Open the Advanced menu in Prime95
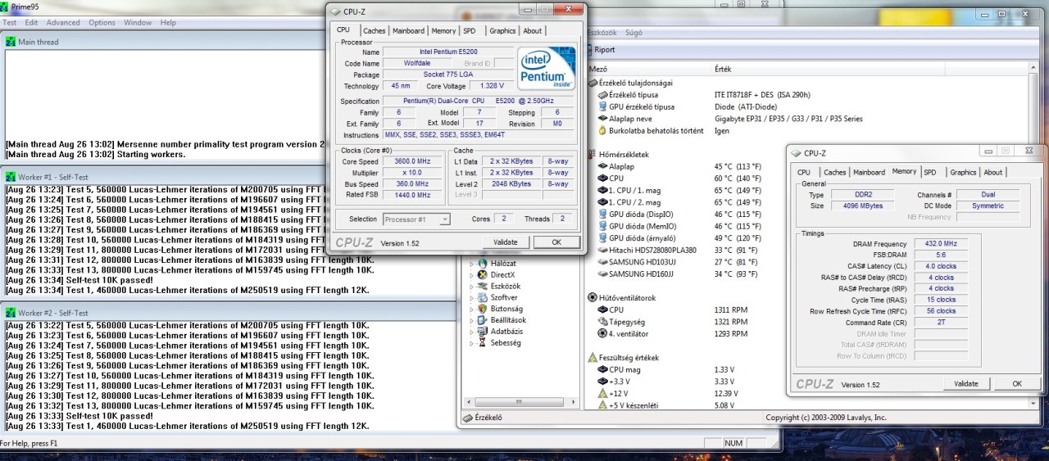Screen dimensions: 1049x461 pyautogui.click(x=63, y=23)
